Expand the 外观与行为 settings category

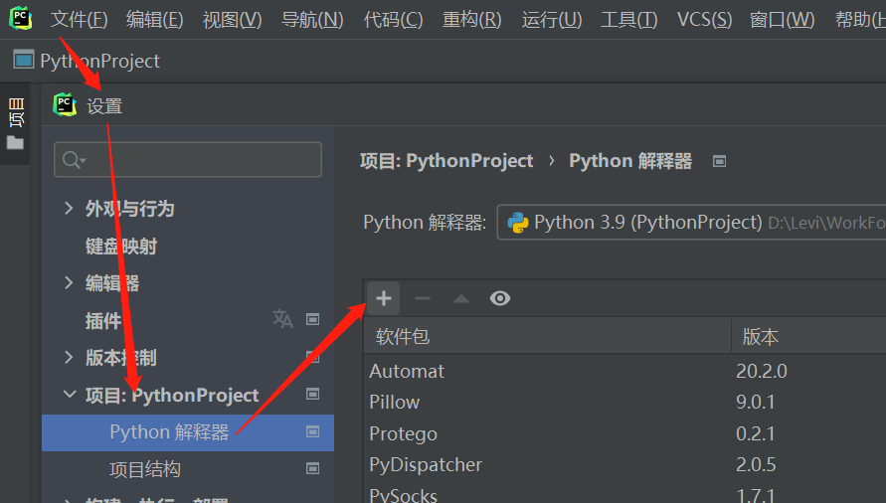pyautogui.click(x=69, y=208)
